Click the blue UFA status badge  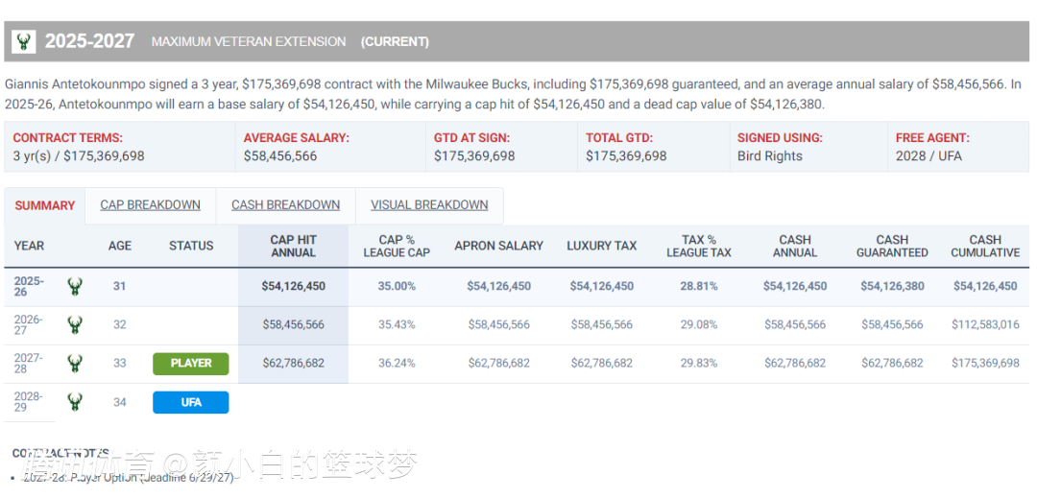click(190, 402)
